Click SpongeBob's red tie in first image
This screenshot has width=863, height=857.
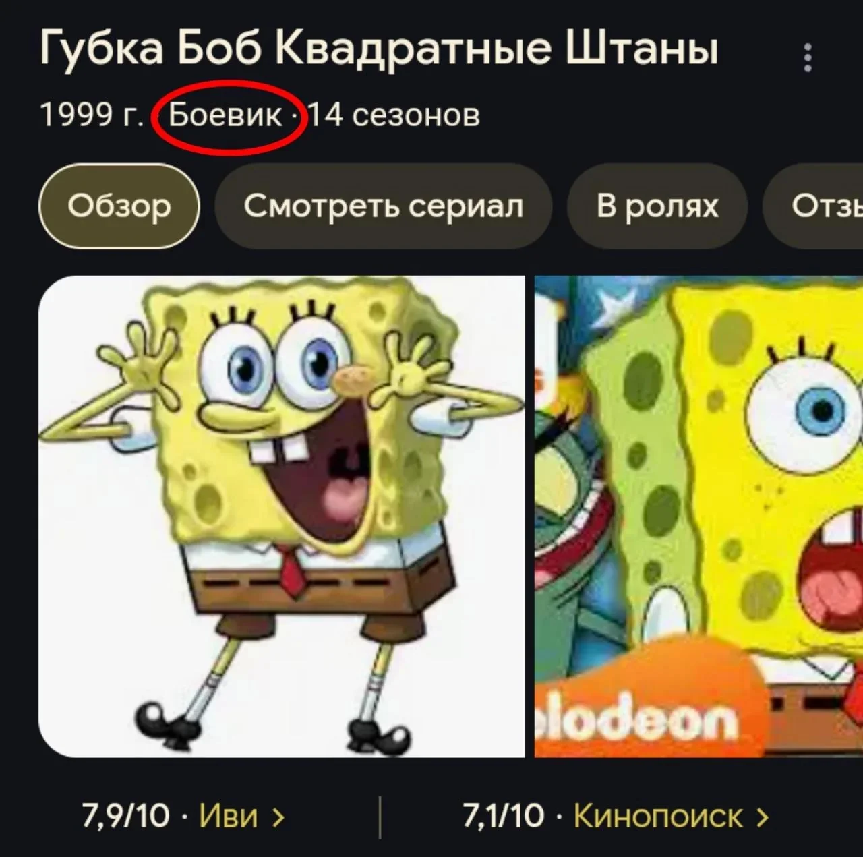[292, 570]
